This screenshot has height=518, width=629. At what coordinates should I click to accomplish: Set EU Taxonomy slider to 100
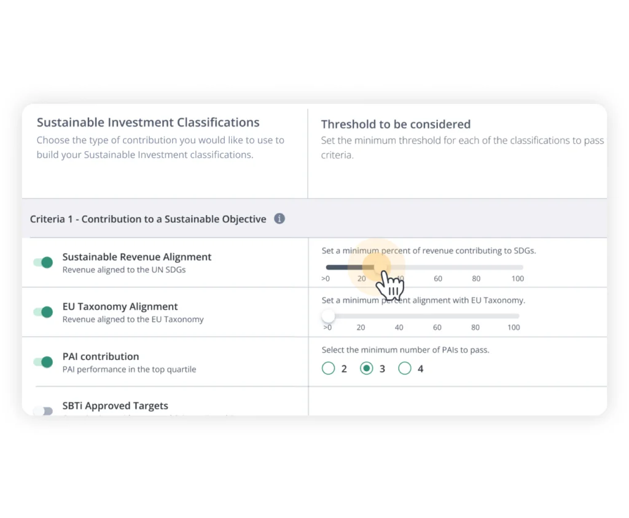515,316
